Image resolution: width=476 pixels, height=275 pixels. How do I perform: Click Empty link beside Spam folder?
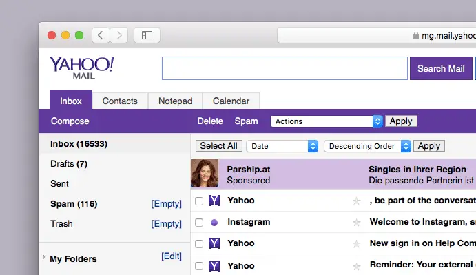[166, 203]
